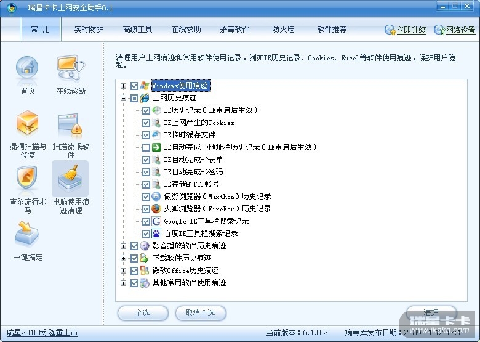Click the 一键搞定 one-click icon

pyautogui.click(x=27, y=234)
